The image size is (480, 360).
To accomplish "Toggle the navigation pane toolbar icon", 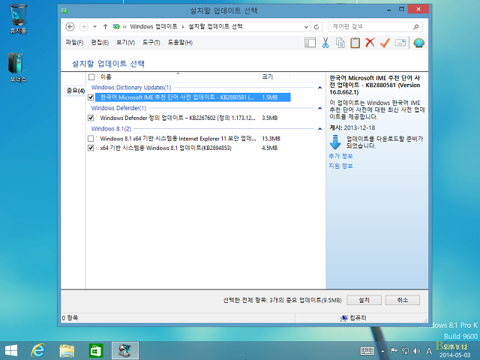I will pyautogui.click(x=310, y=43).
